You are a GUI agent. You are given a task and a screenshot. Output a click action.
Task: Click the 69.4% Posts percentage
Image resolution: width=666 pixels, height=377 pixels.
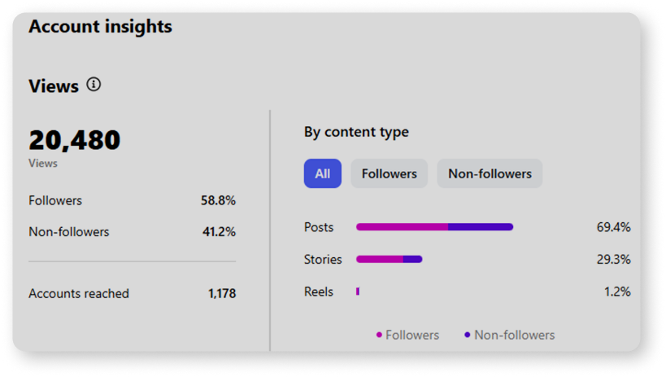[613, 227]
